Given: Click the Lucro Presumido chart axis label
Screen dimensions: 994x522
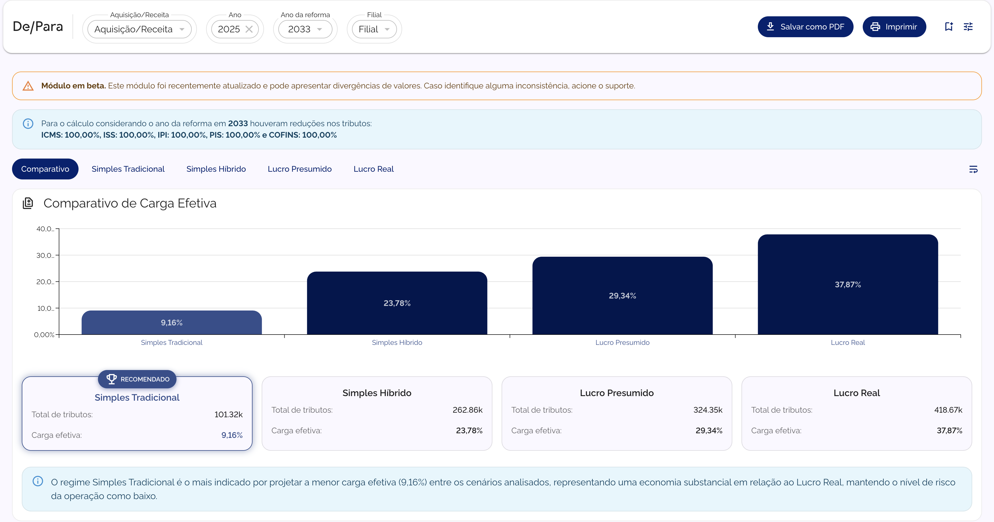Looking at the screenshot, I should [x=623, y=343].
